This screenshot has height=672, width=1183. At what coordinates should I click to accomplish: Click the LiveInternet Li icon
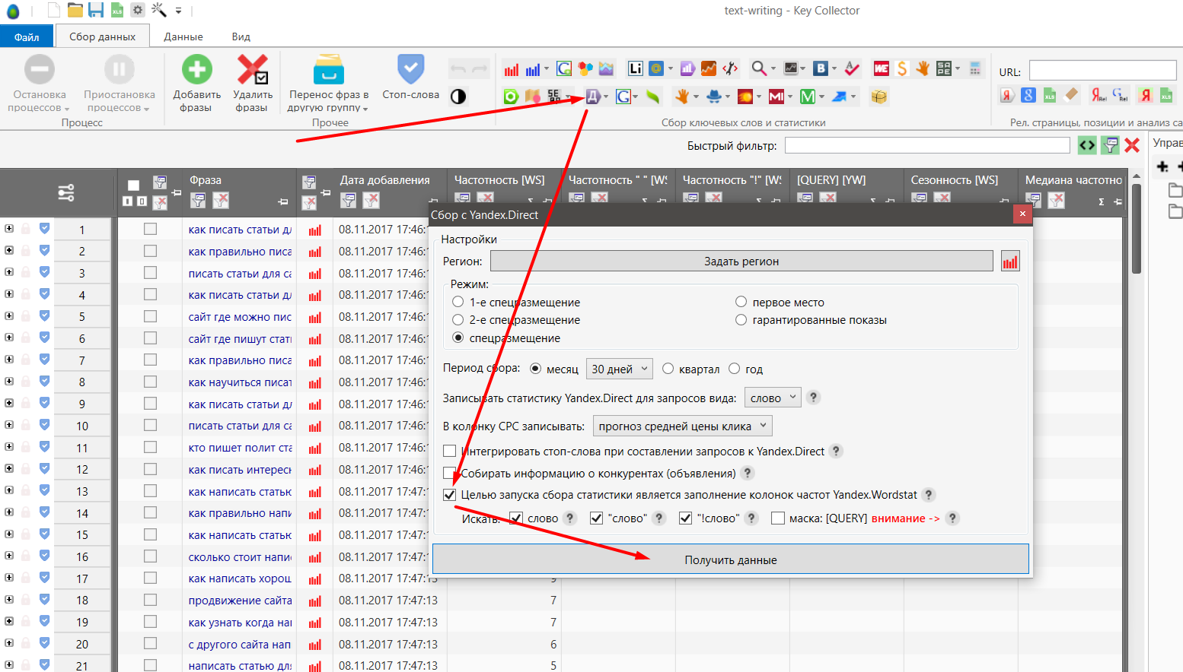(x=635, y=69)
